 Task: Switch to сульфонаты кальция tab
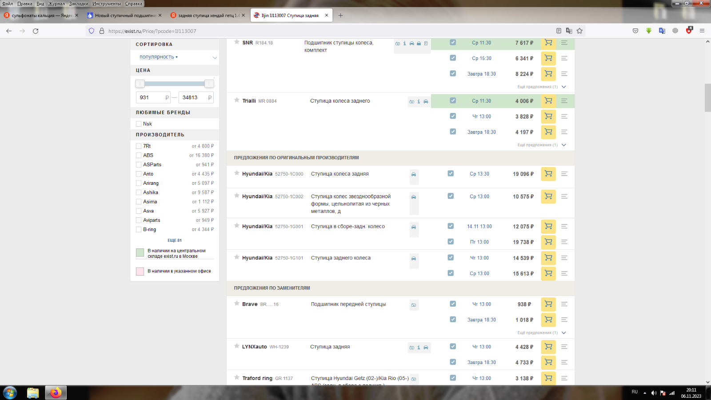pyautogui.click(x=41, y=15)
